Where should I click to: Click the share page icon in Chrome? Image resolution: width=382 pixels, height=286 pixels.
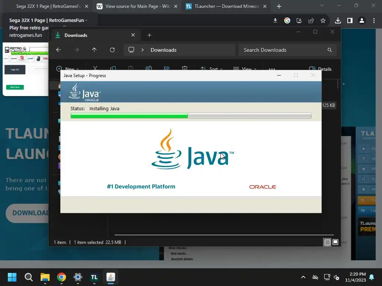(311, 21)
